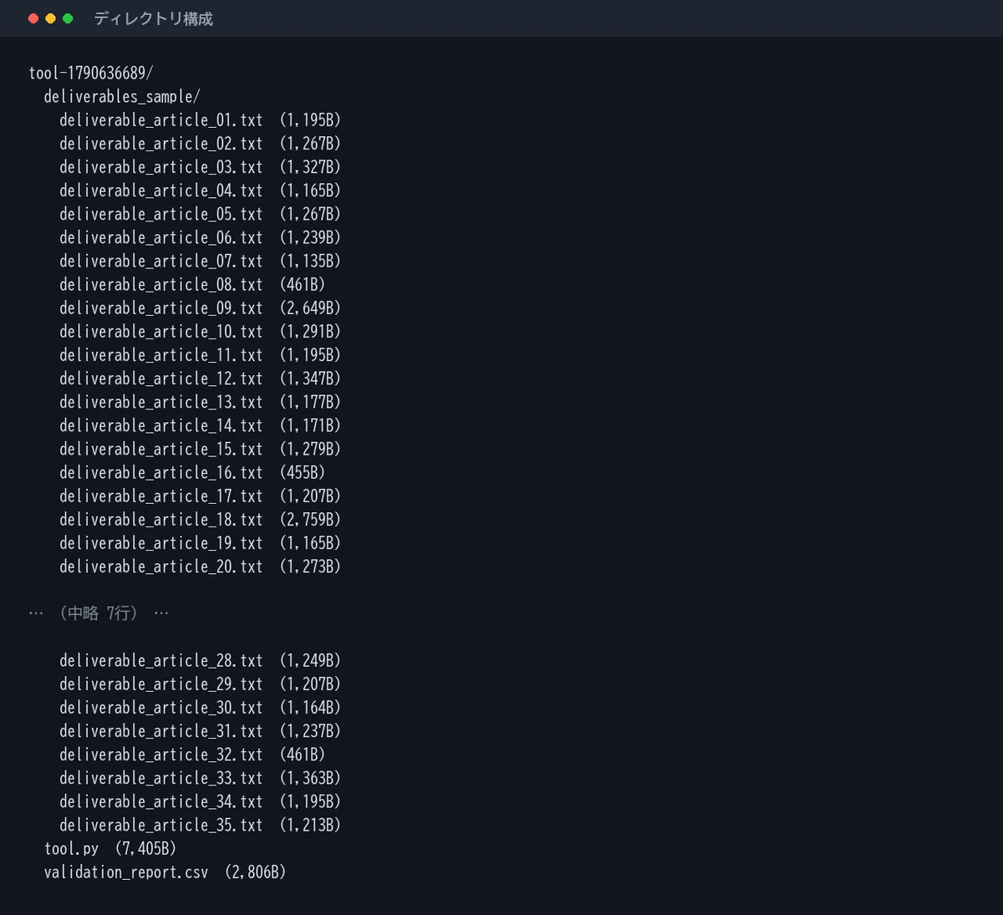Viewport: 1003px width, 915px height.
Task: Click the (1,347B) size of article_12
Action: 310,378
